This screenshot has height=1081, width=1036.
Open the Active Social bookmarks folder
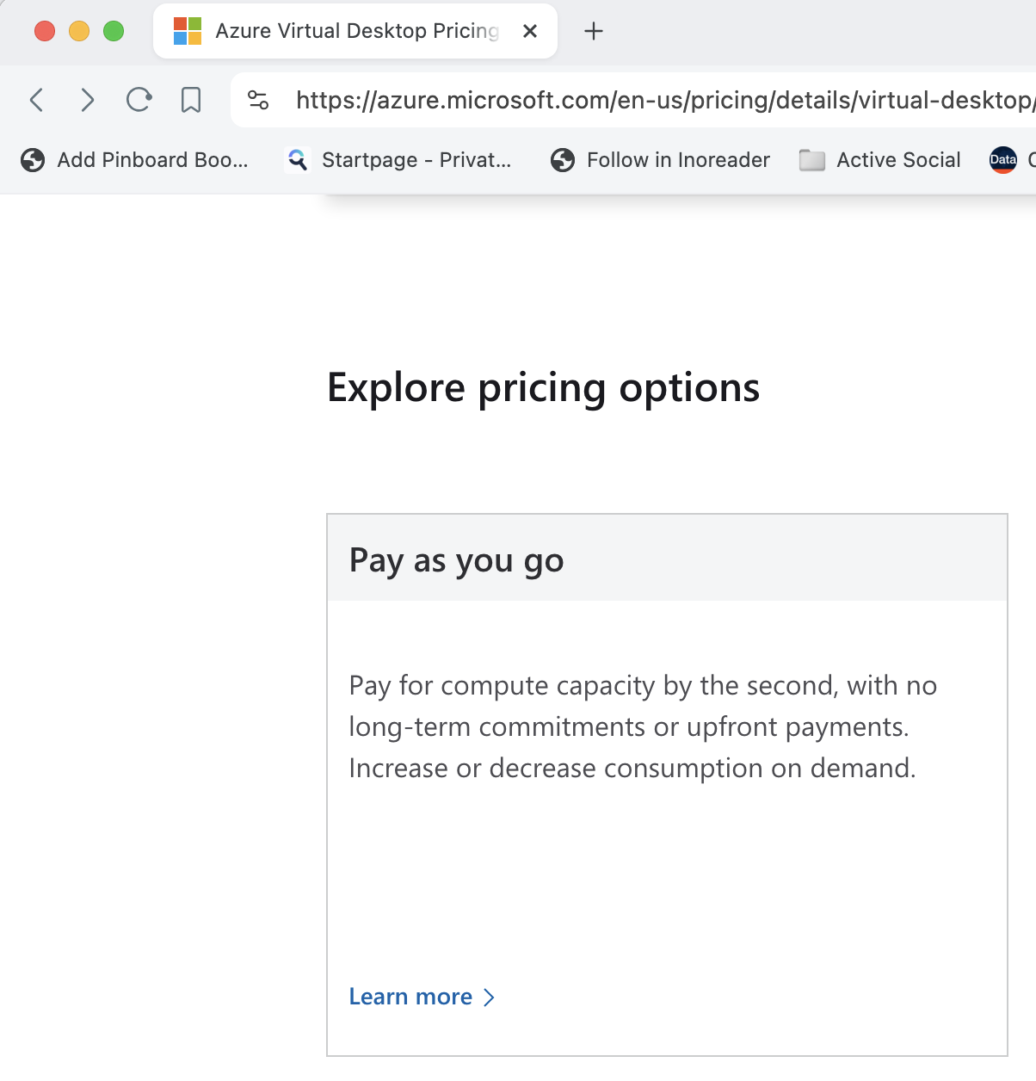click(879, 160)
